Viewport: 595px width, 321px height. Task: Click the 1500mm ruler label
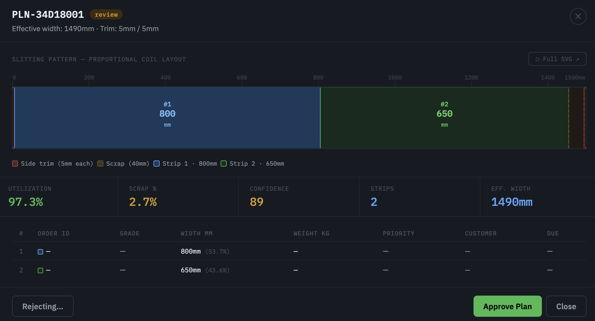point(575,78)
